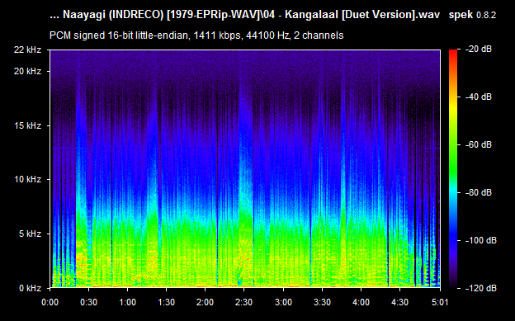Click the Kangalaal [Duet Version].wav file title
515x321 pixels.
pos(362,15)
